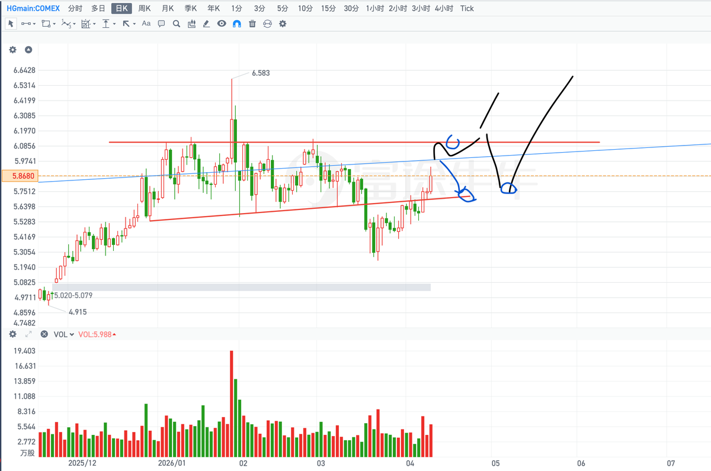
Task: Switch to the Tick chart view
Action: pos(467,8)
